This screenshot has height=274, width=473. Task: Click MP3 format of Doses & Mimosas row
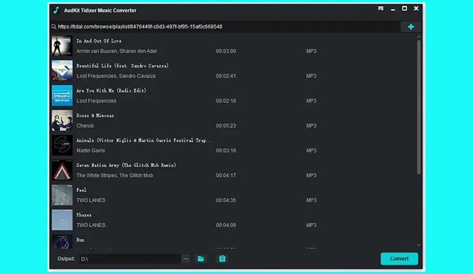pyautogui.click(x=311, y=126)
